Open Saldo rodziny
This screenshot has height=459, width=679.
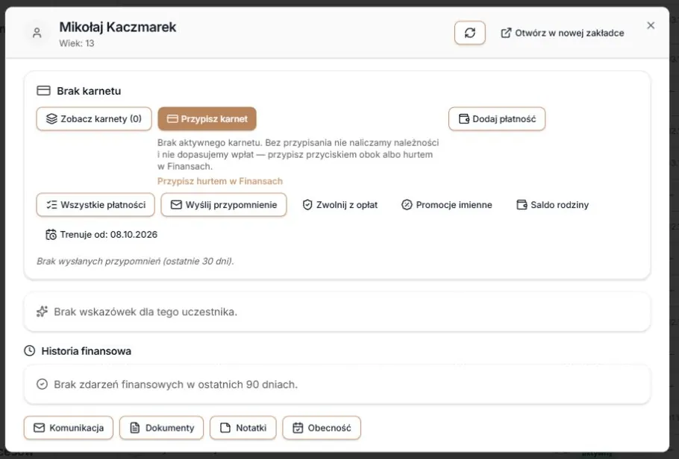[x=553, y=205]
